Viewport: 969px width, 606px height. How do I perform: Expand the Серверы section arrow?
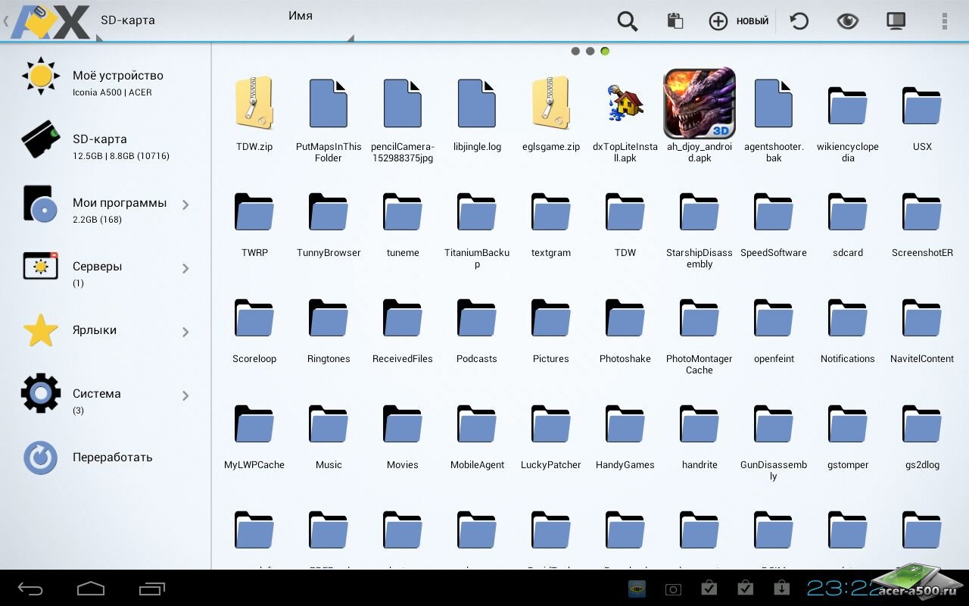tap(185, 268)
